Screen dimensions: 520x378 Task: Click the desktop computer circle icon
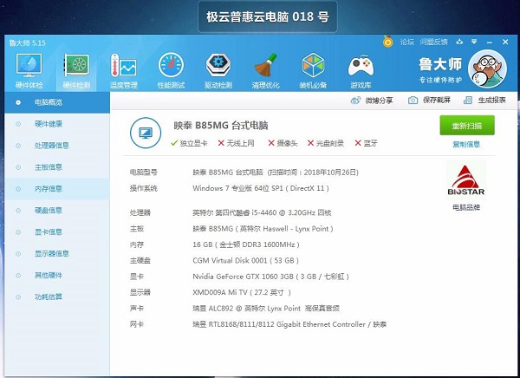tap(146, 133)
